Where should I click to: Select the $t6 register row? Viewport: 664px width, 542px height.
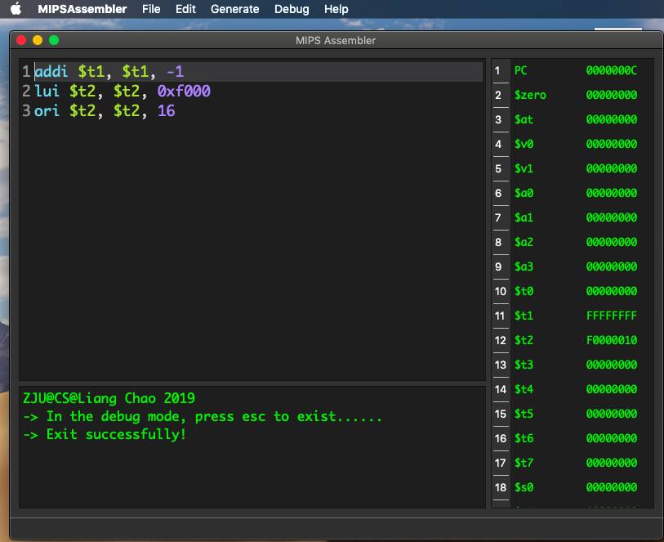(573, 438)
